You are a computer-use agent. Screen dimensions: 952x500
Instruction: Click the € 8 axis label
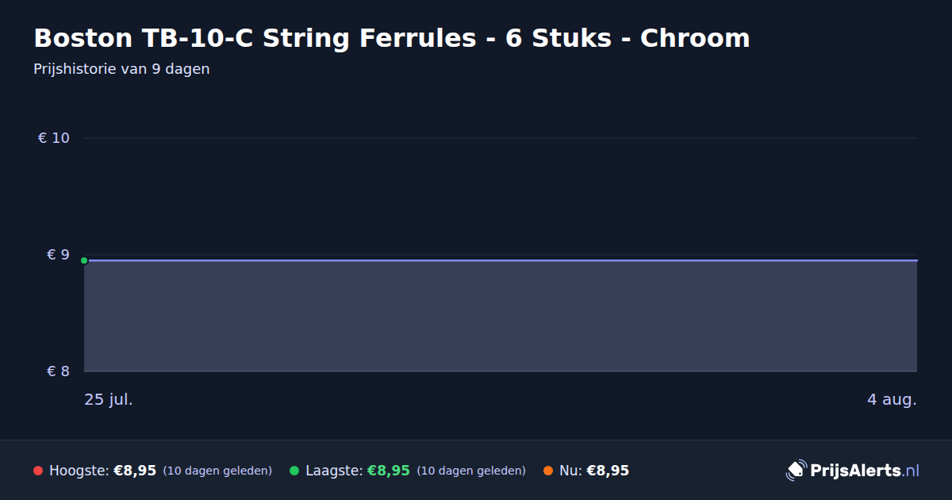pyautogui.click(x=59, y=371)
